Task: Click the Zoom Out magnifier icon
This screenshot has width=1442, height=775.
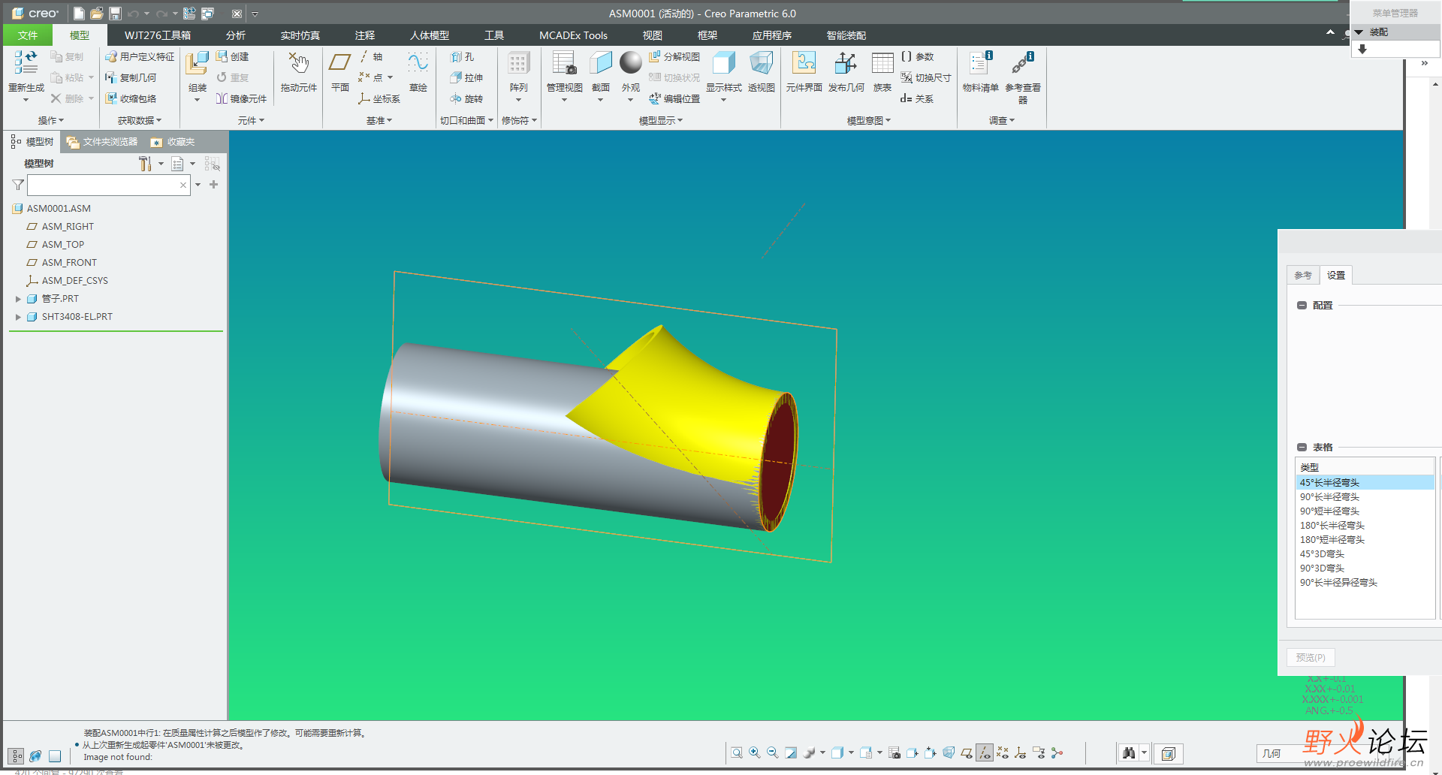Action: click(773, 753)
